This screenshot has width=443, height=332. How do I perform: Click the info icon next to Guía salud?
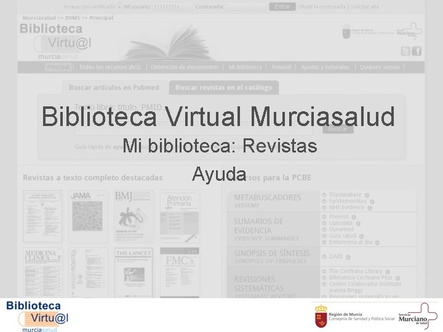[361, 236]
